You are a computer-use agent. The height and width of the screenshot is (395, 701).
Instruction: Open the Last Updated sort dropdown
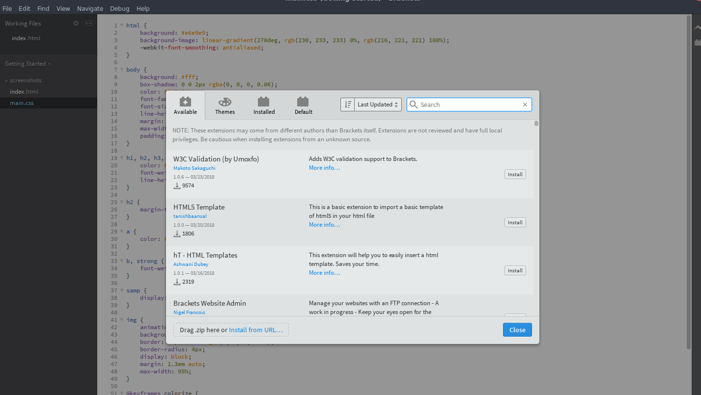click(378, 105)
